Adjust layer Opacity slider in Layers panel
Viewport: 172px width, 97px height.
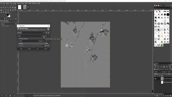(x=162, y=74)
